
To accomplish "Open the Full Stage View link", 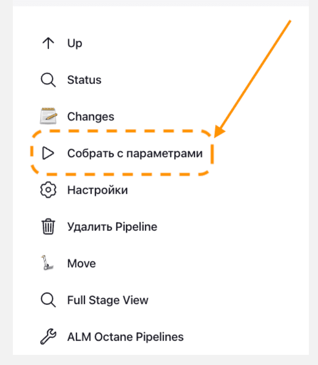I will pyautogui.click(x=108, y=300).
